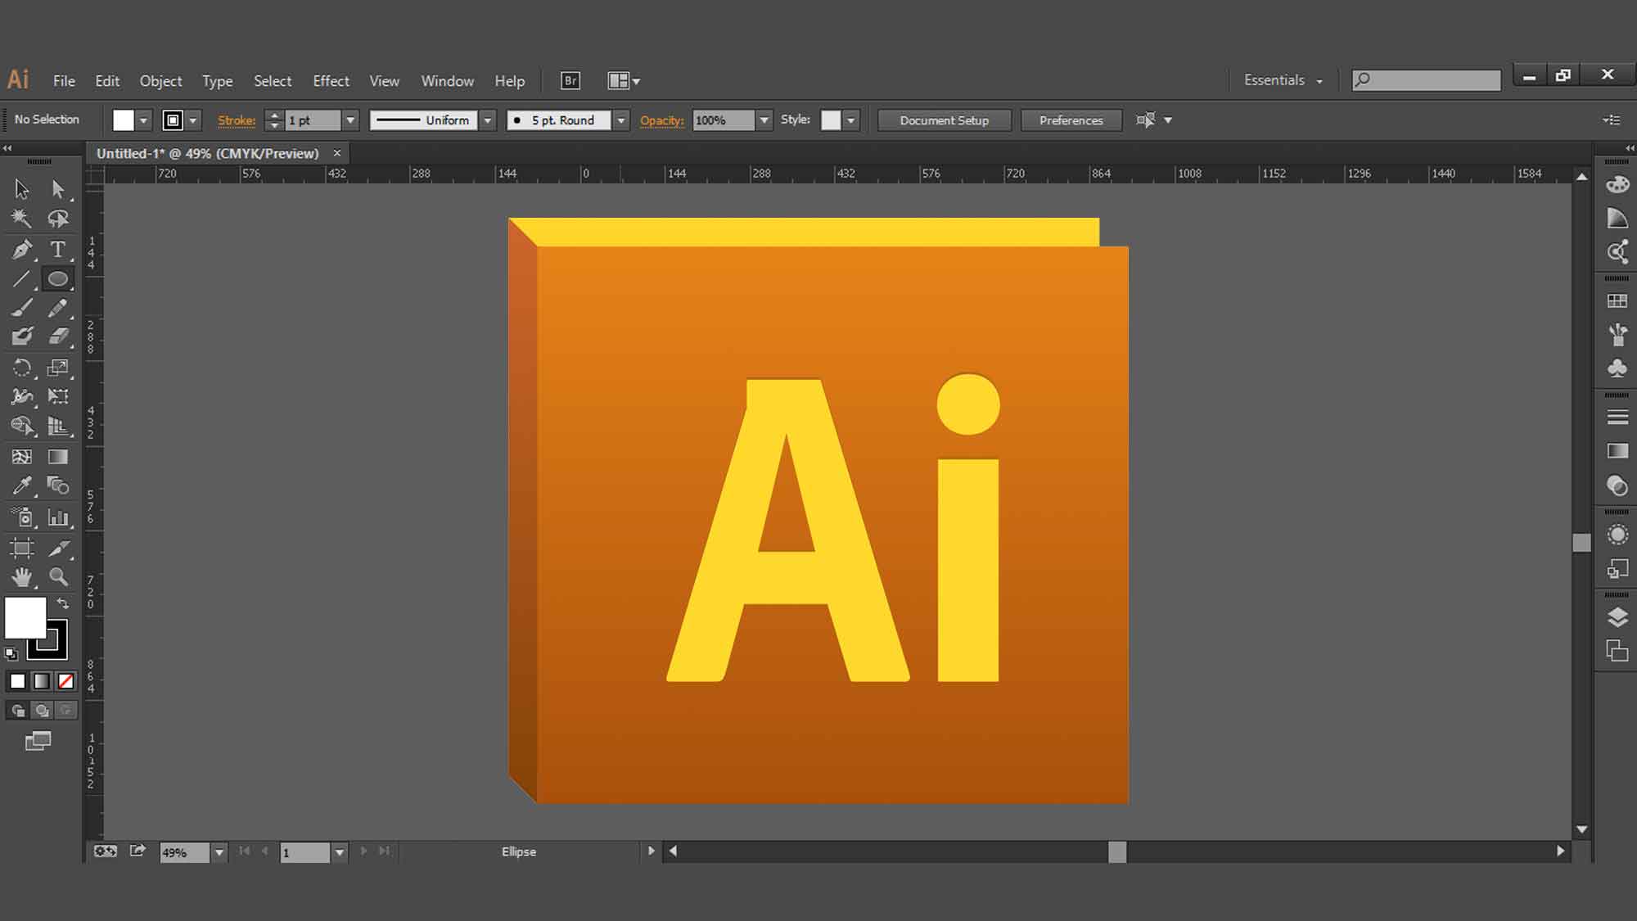Set paint mode to None

(x=65, y=681)
